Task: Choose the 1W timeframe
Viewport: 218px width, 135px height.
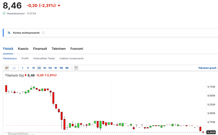Action: click(x=61, y=68)
